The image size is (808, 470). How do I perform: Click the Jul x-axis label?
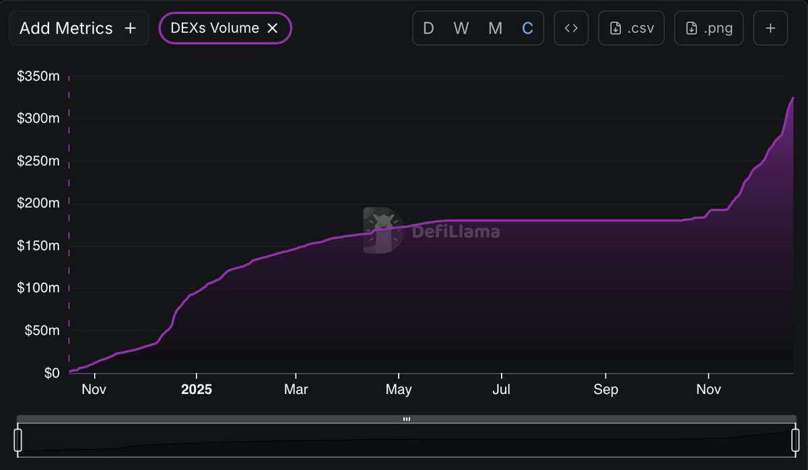[x=502, y=390]
